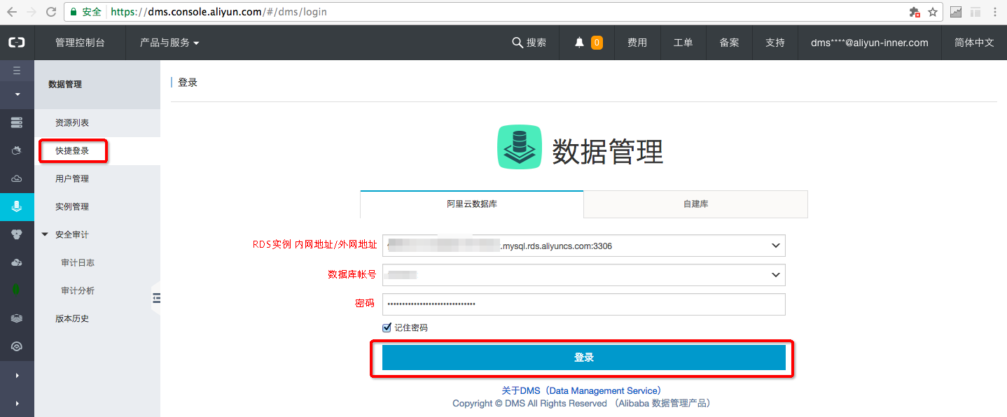Expand the 产品与服务 dropdown
This screenshot has width=1007, height=417.
[169, 43]
